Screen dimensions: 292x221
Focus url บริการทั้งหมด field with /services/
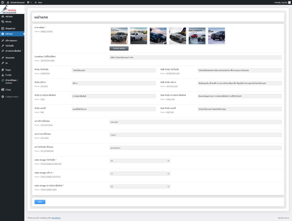point(196,122)
